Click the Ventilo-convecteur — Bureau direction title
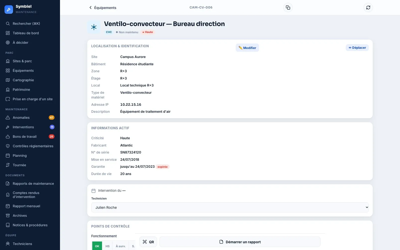Viewport: 400px width, 250px height. [164, 24]
